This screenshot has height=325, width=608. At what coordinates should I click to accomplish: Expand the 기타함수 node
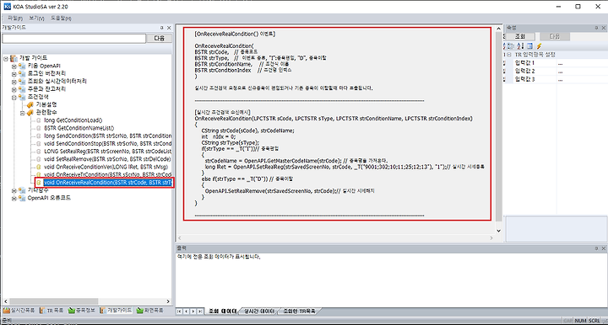(x=14, y=190)
